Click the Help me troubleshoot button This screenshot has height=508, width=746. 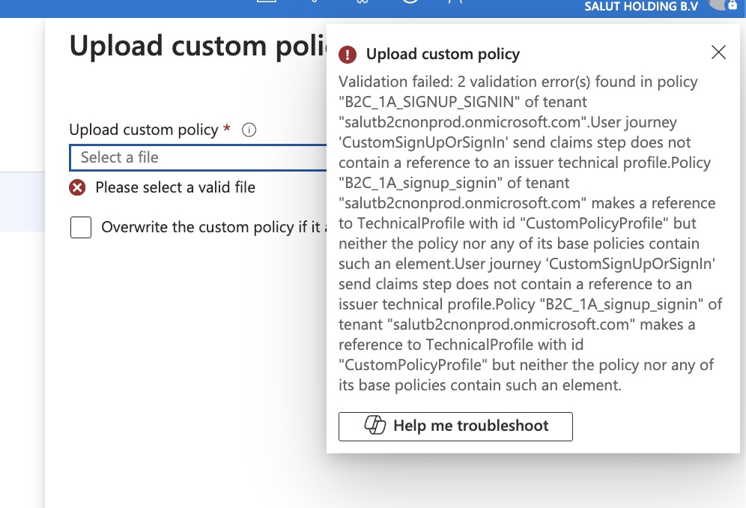[x=455, y=426]
